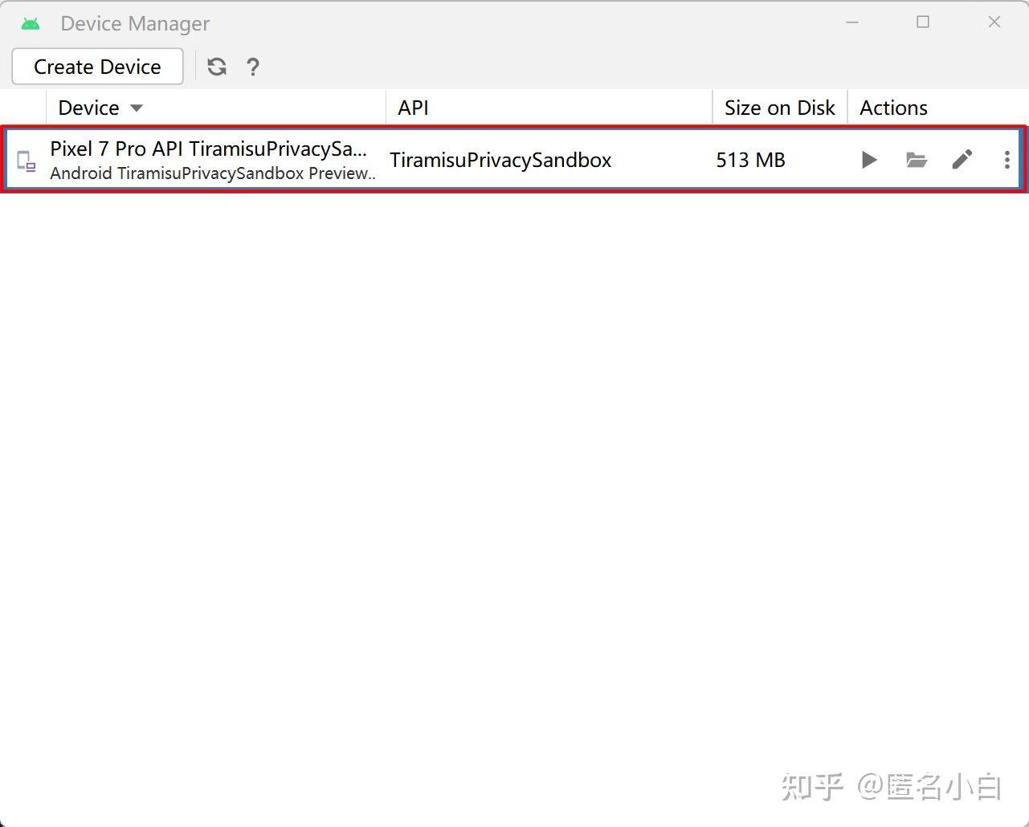1029x827 pixels.
Task: Open more actions menu for Pixel 7 Pro
Action: [1007, 160]
